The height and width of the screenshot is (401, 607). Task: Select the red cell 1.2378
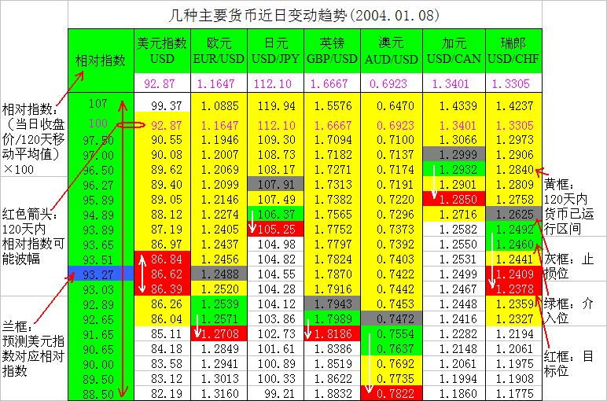click(513, 289)
